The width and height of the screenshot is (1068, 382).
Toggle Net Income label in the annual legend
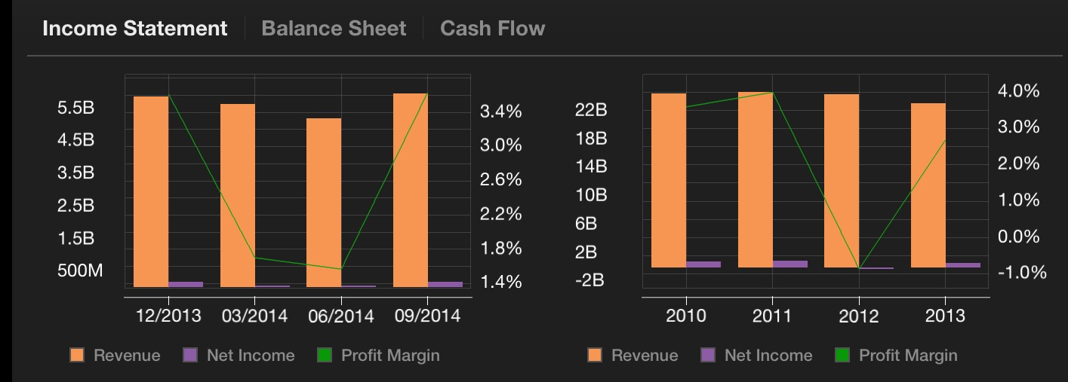pyautogui.click(x=768, y=355)
